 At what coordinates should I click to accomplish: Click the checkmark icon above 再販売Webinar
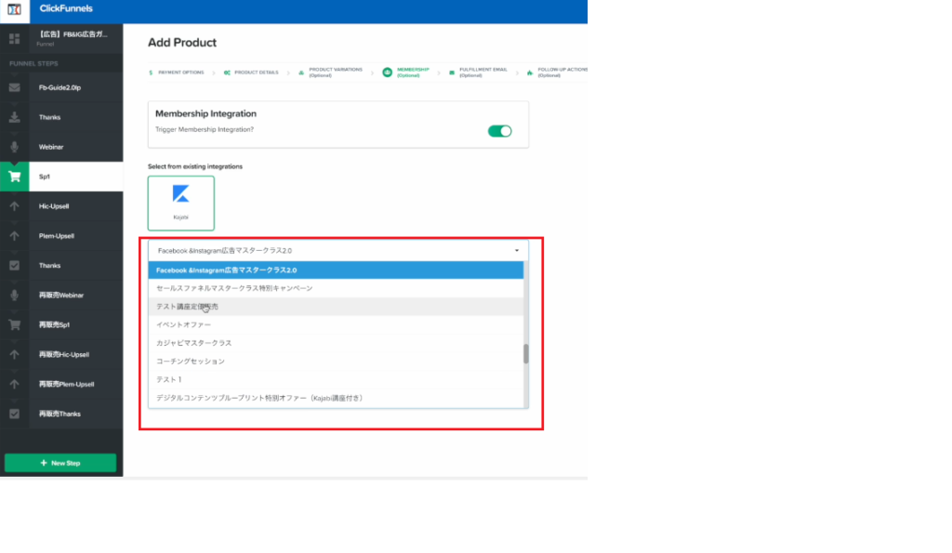14,265
